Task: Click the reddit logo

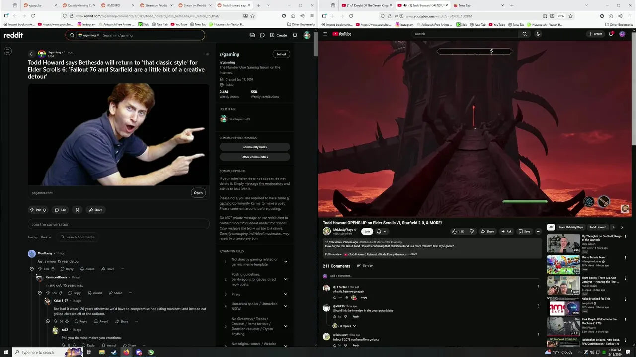Action: coord(13,35)
